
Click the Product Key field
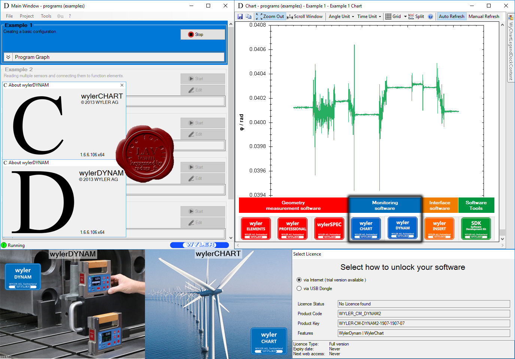point(424,323)
